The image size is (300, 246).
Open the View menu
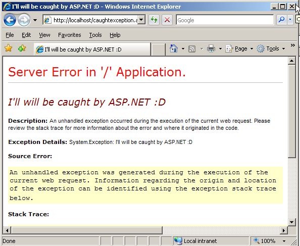tap(44, 35)
